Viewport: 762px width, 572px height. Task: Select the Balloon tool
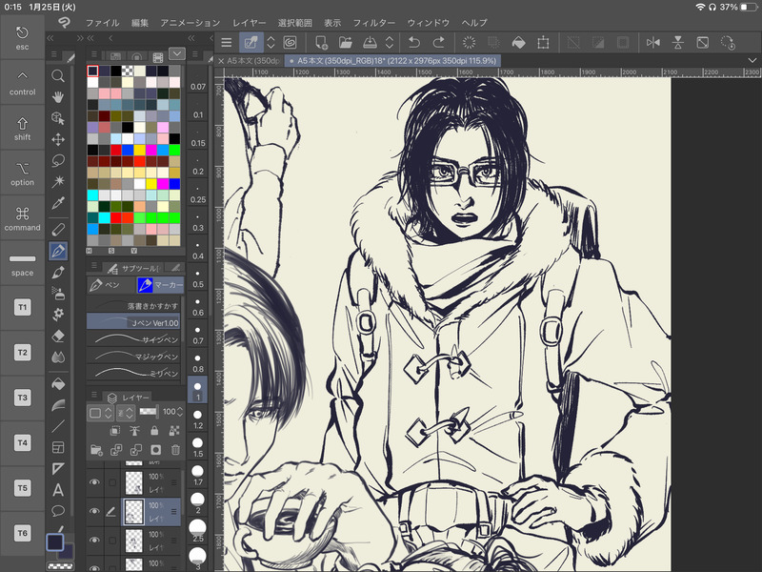pyautogui.click(x=58, y=511)
